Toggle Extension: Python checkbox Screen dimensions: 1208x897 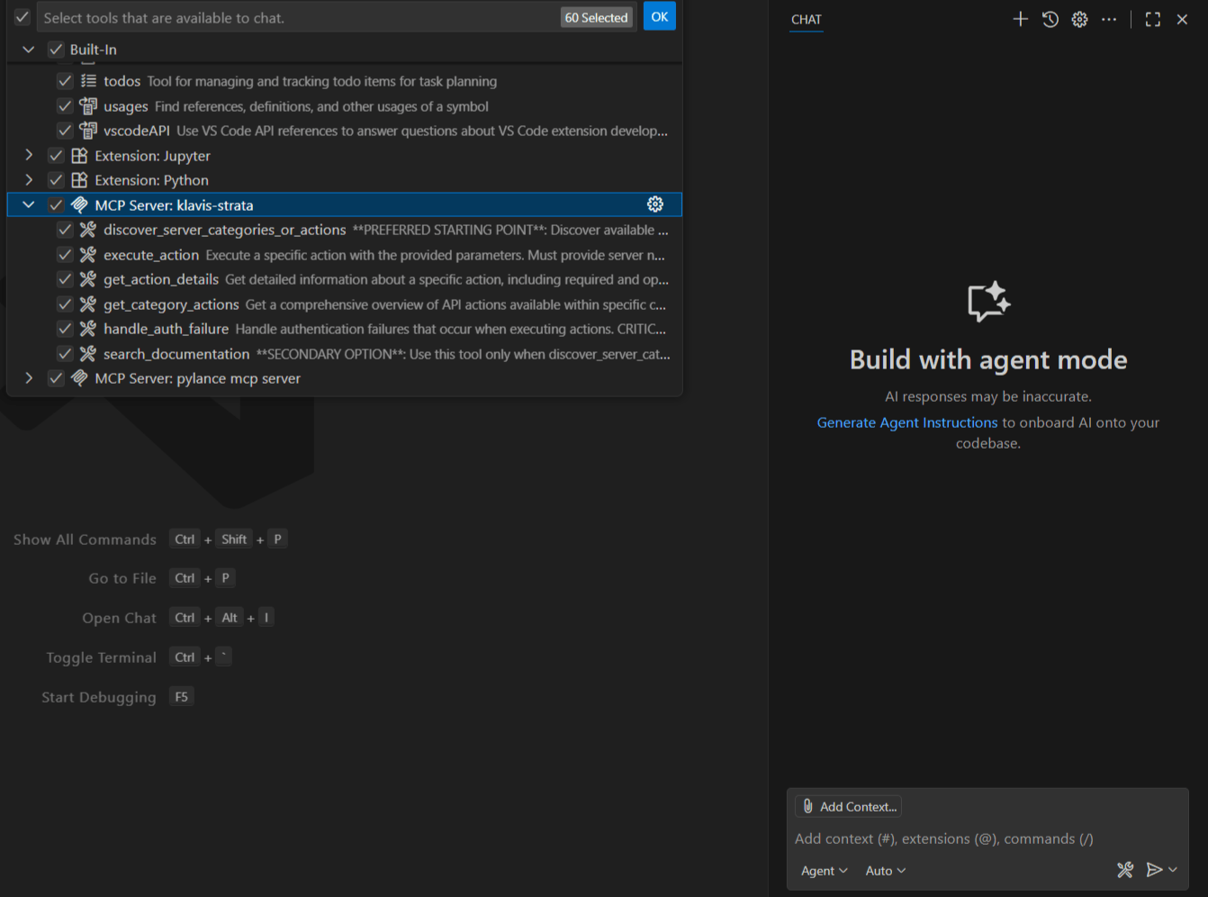click(56, 180)
